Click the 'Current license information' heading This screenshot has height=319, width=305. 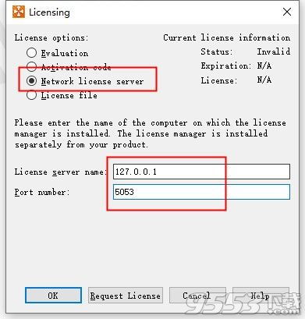pyautogui.click(x=226, y=37)
